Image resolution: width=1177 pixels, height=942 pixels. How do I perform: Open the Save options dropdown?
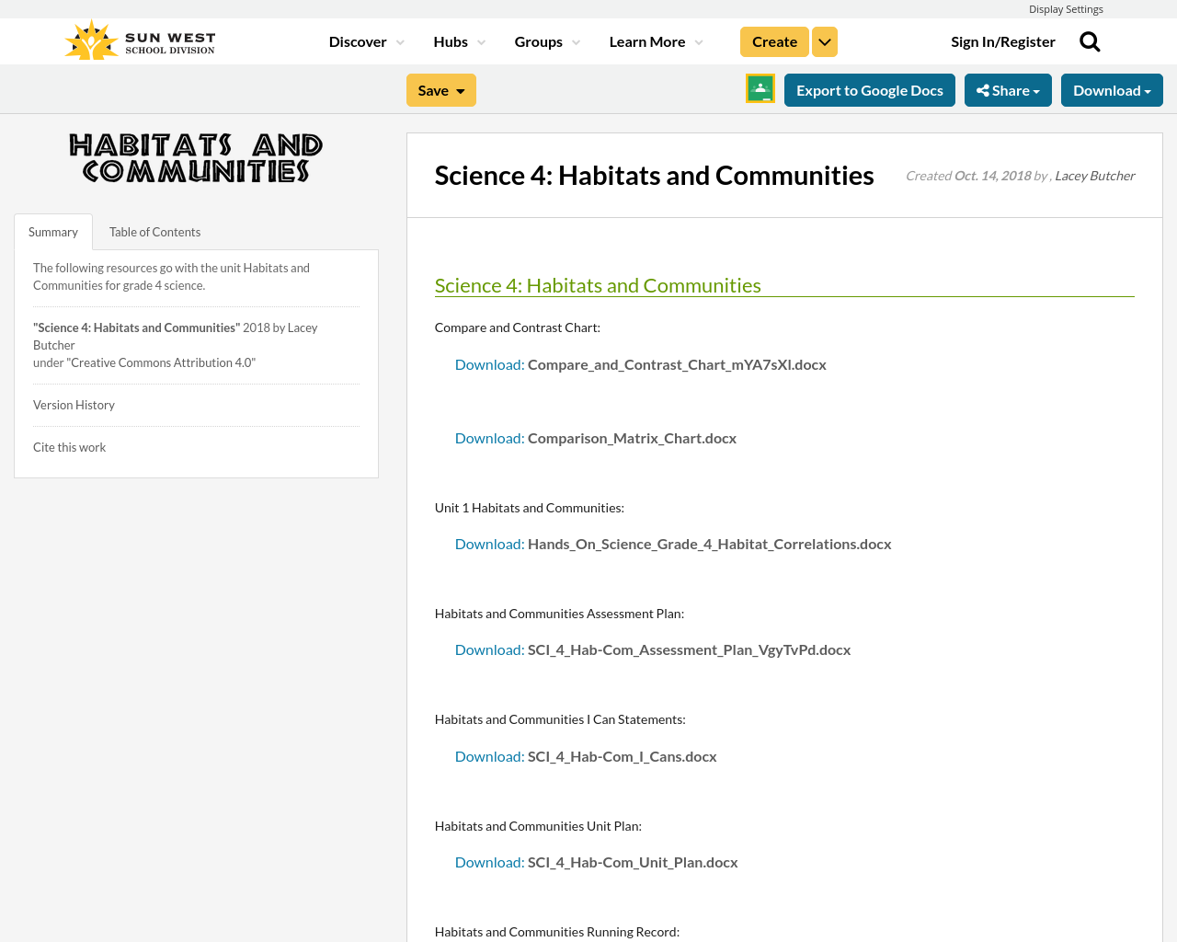point(463,89)
